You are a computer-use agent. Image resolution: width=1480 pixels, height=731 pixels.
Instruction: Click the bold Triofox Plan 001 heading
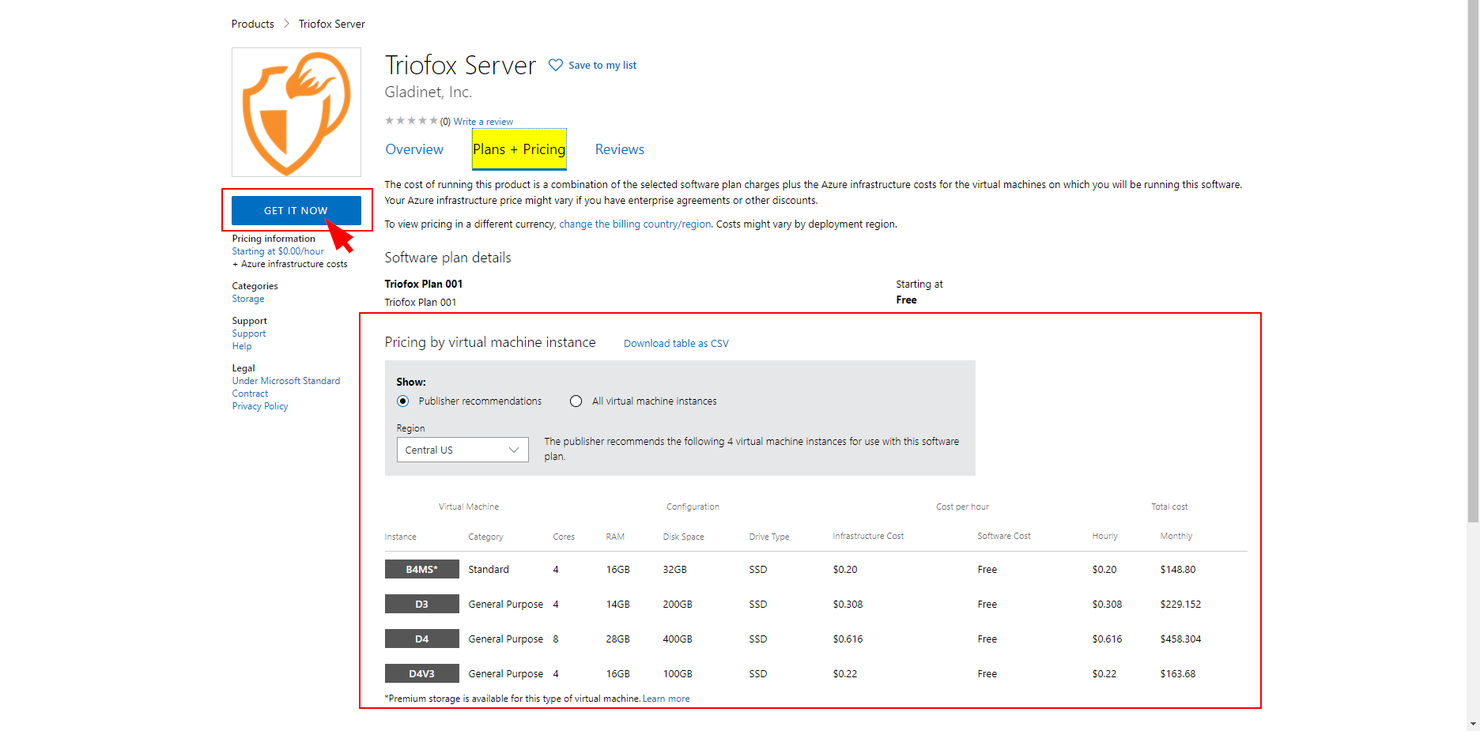coord(424,284)
